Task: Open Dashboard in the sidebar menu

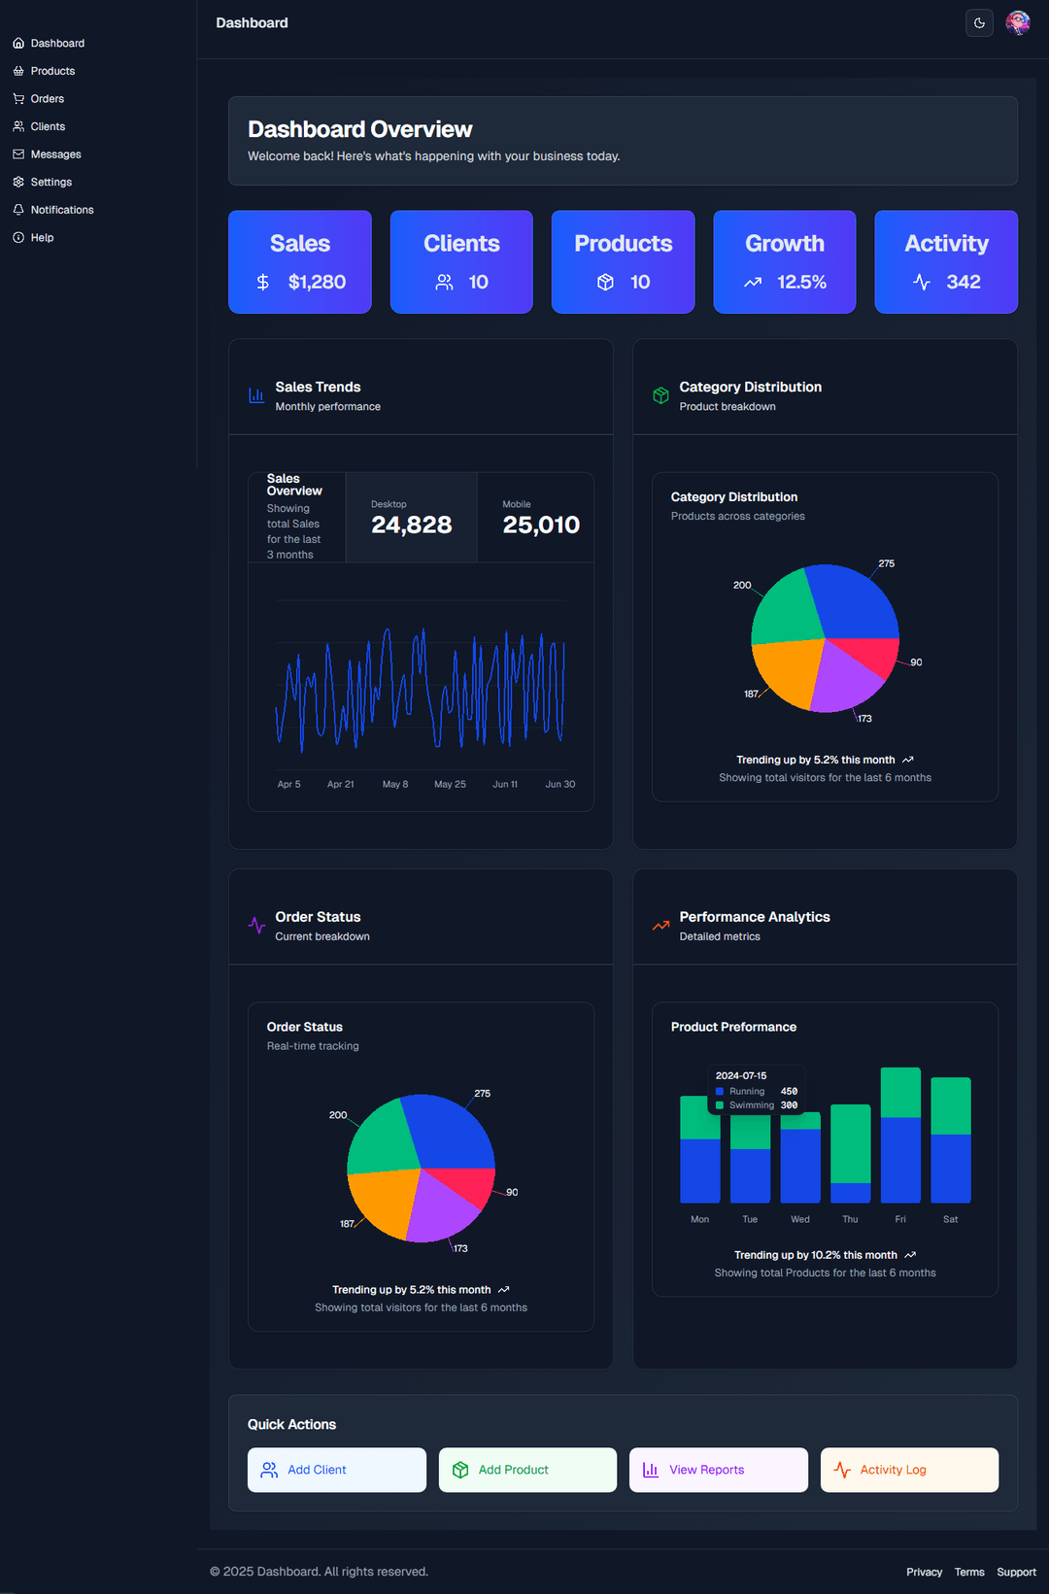Action: (57, 44)
